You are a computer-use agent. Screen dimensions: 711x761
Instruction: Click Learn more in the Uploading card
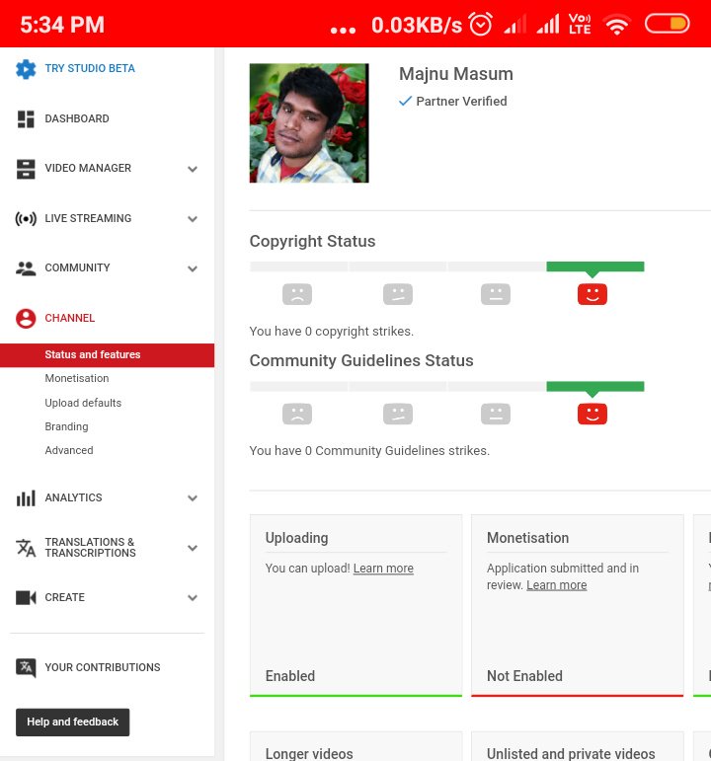[383, 569]
